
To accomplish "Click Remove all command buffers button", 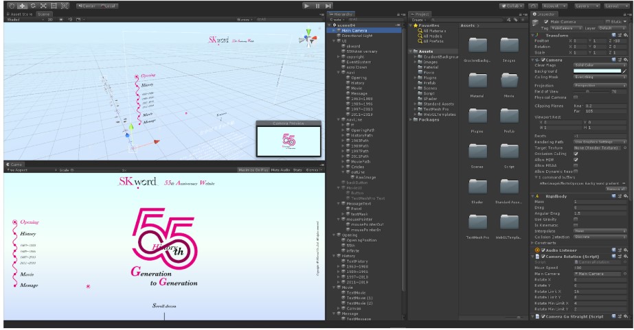I will tap(616, 189).
